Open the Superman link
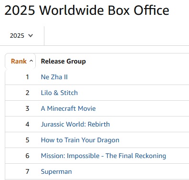The width and height of the screenshot is (189, 180). [56, 171]
